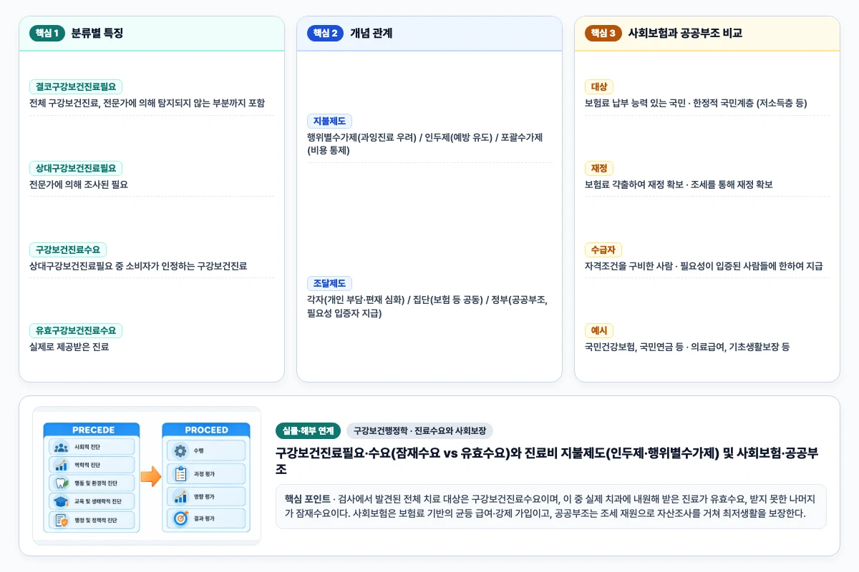This screenshot has height=572, width=859.
Task: Click the 과정 평가 row label
Action: (x=204, y=474)
